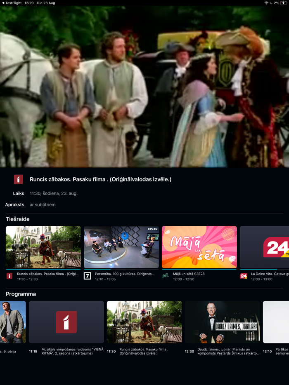Tap 'Muzikāls vingrošanas raidījums' programme title
289x385 pixels.
pyautogui.click(x=73, y=351)
